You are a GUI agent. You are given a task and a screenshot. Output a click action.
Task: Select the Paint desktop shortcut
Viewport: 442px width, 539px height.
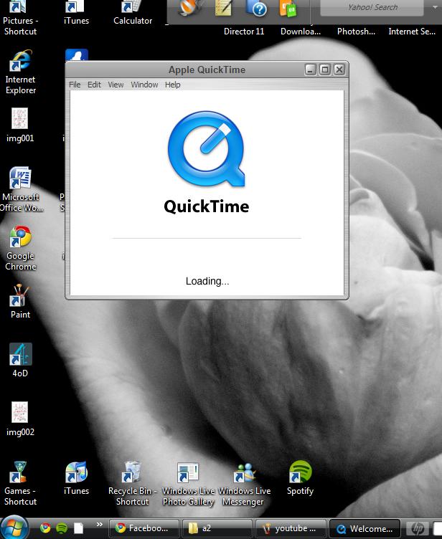20,302
